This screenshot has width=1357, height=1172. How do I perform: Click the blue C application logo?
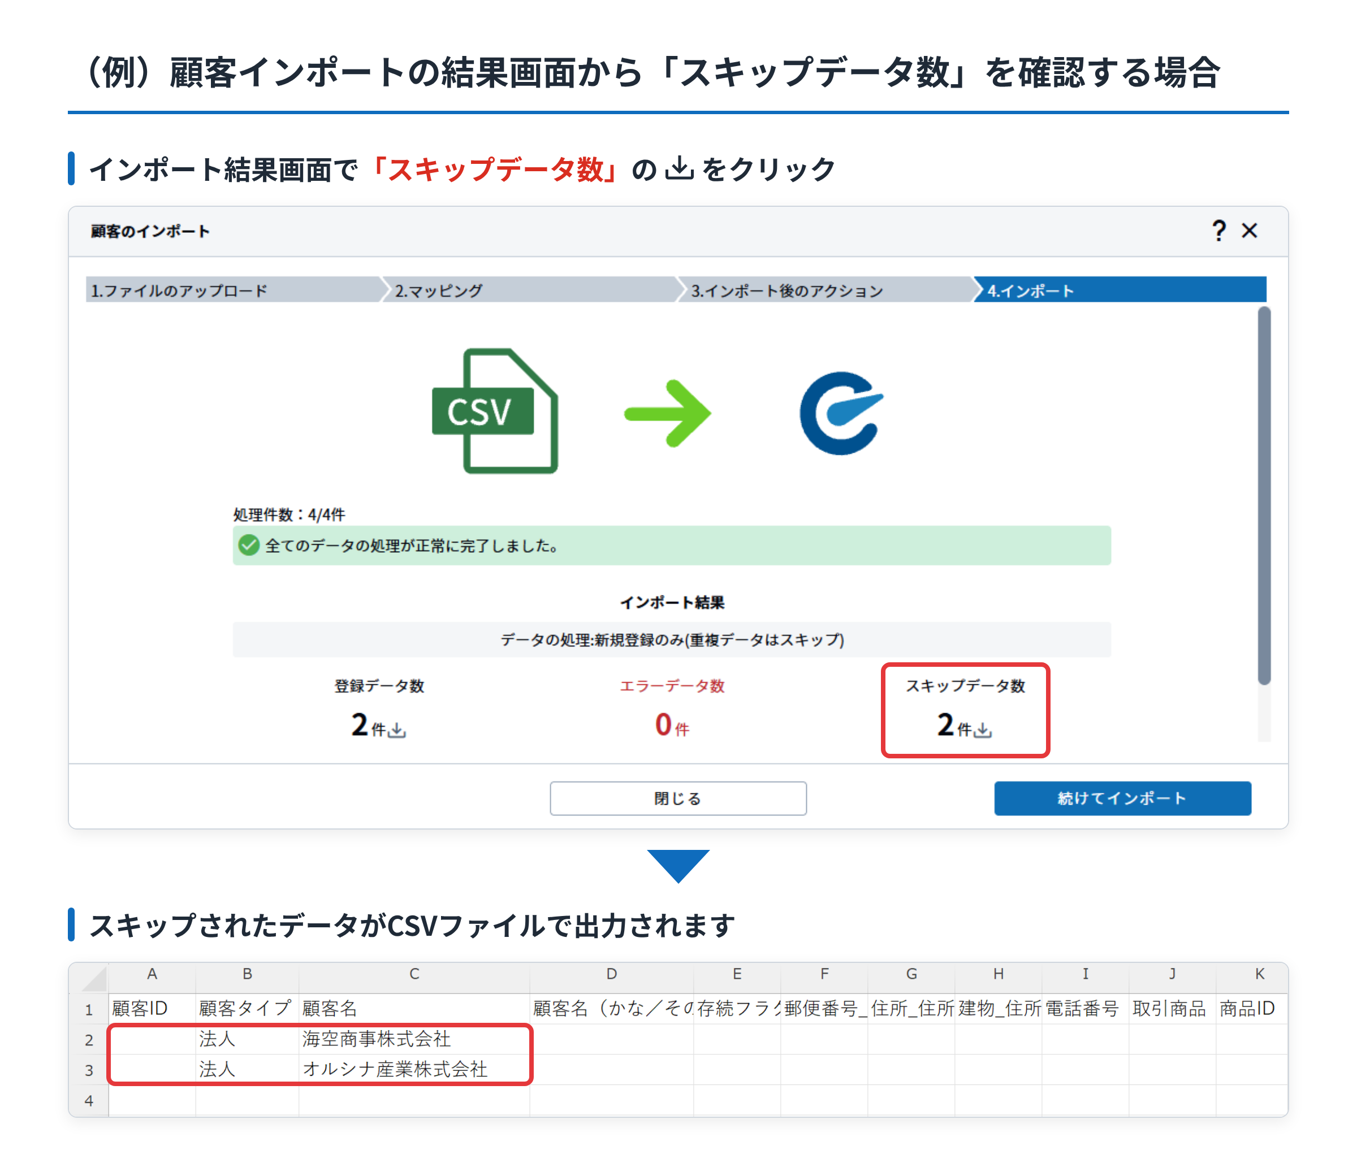(x=841, y=413)
